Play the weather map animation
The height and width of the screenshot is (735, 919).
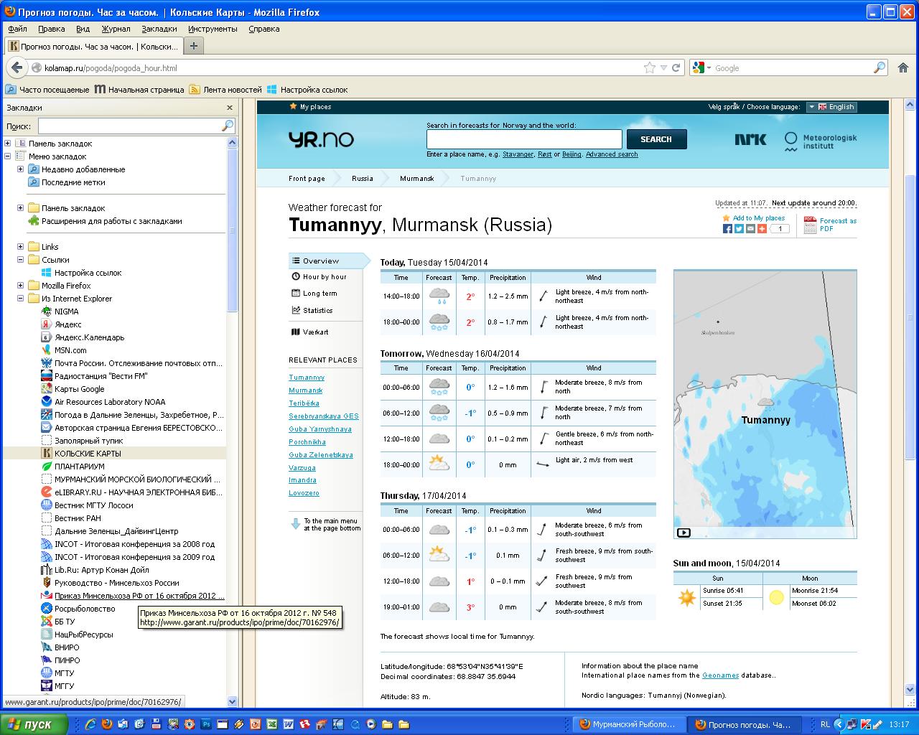coord(684,533)
